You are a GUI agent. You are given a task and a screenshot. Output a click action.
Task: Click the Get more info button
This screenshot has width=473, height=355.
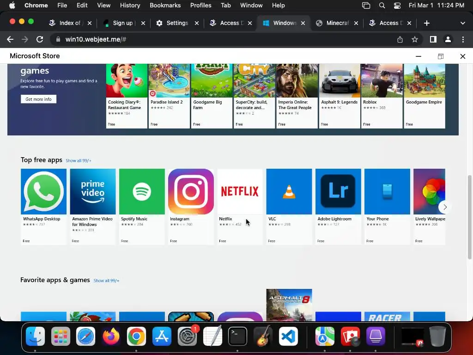[x=38, y=99]
